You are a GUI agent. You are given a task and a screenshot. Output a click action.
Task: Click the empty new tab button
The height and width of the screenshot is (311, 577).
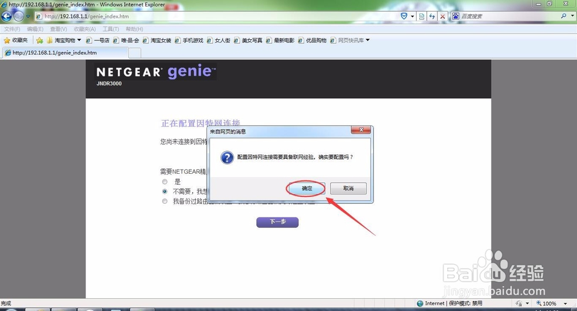(x=134, y=53)
